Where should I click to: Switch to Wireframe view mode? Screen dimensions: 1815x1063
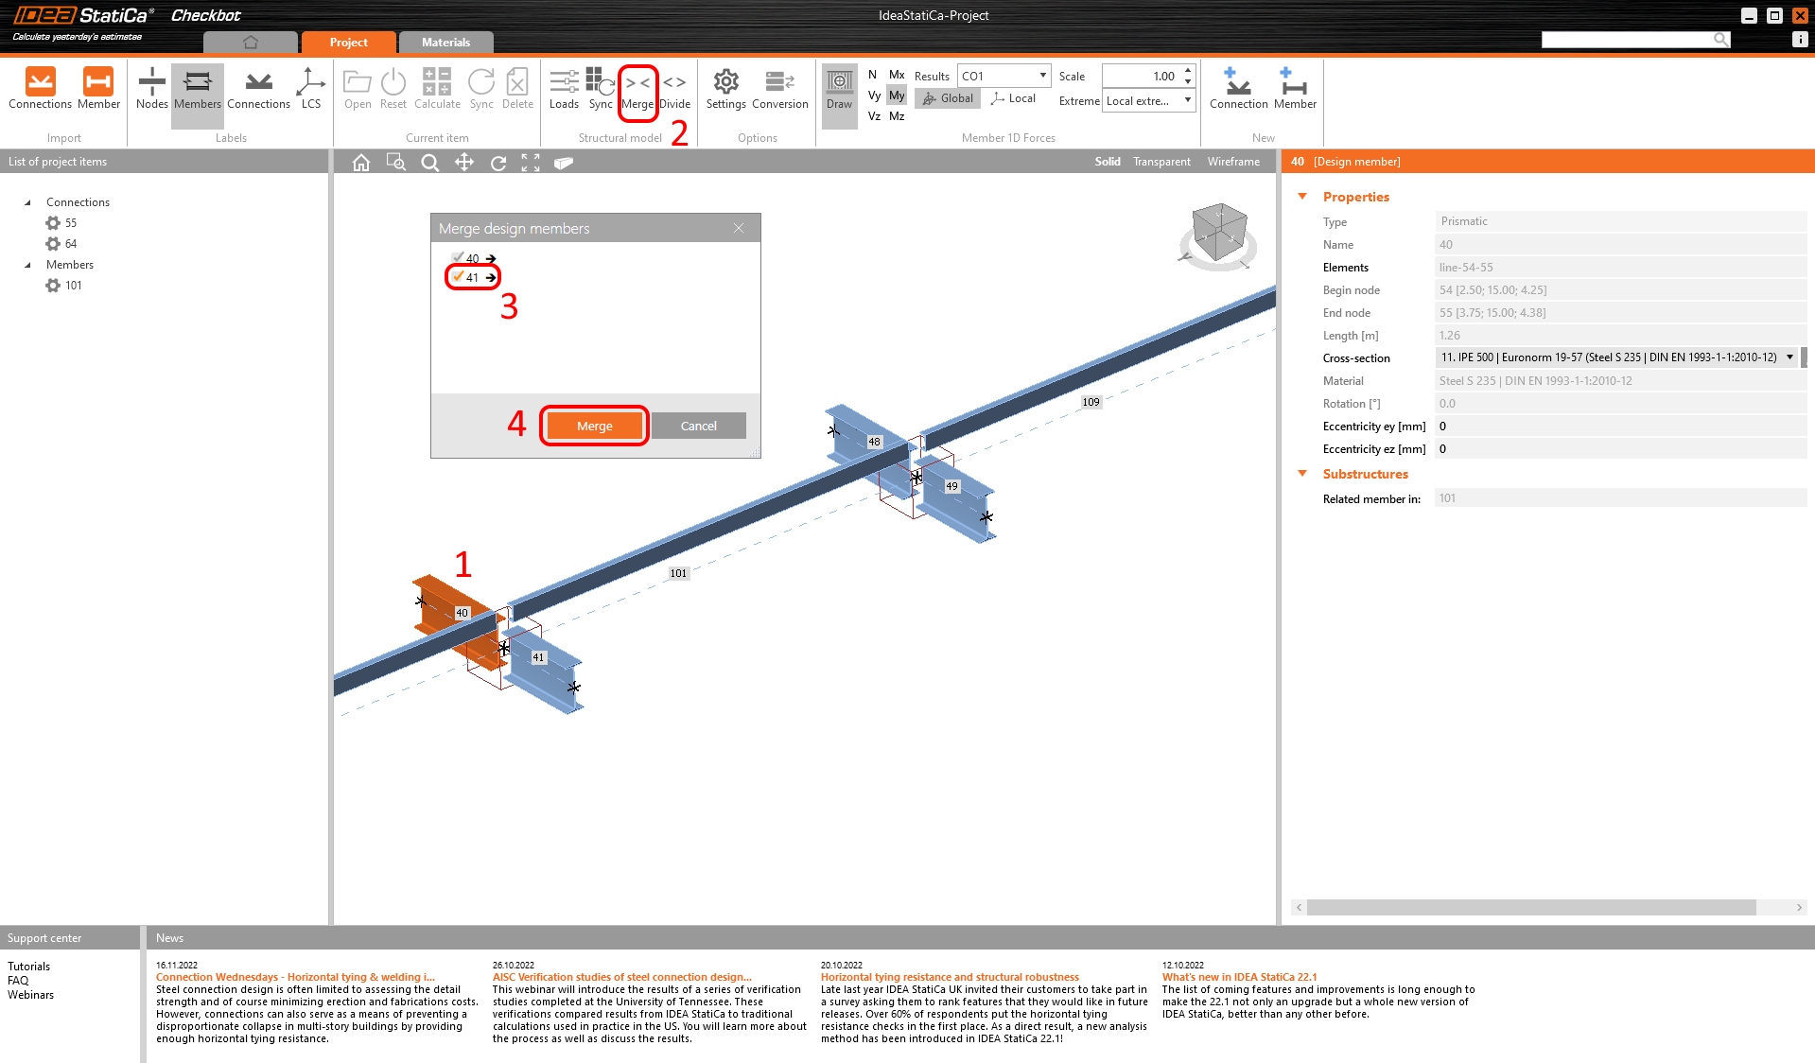[x=1233, y=162]
